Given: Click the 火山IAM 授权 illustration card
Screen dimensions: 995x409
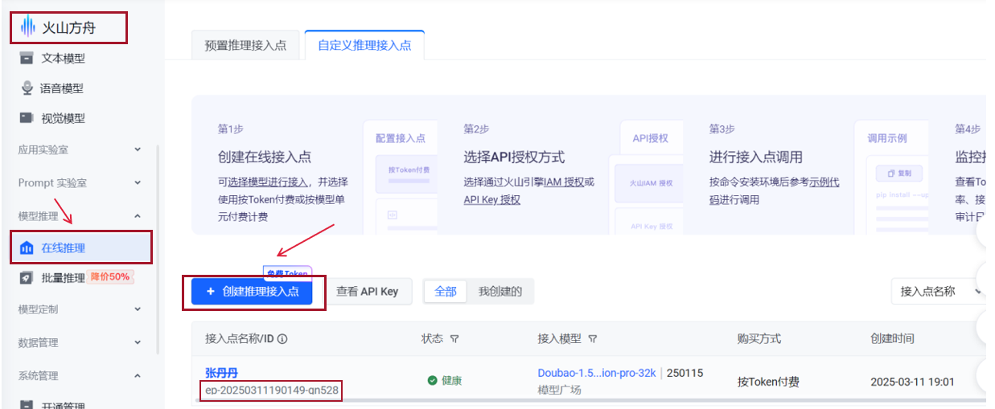Looking at the screenshot, I should coord(652,183).
